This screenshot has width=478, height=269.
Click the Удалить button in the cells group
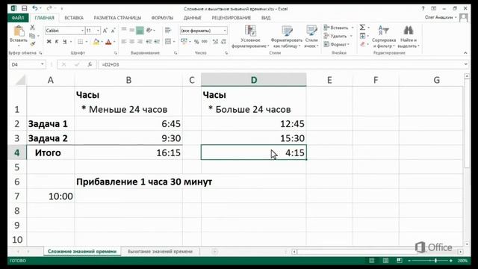(x=335, y=36)
